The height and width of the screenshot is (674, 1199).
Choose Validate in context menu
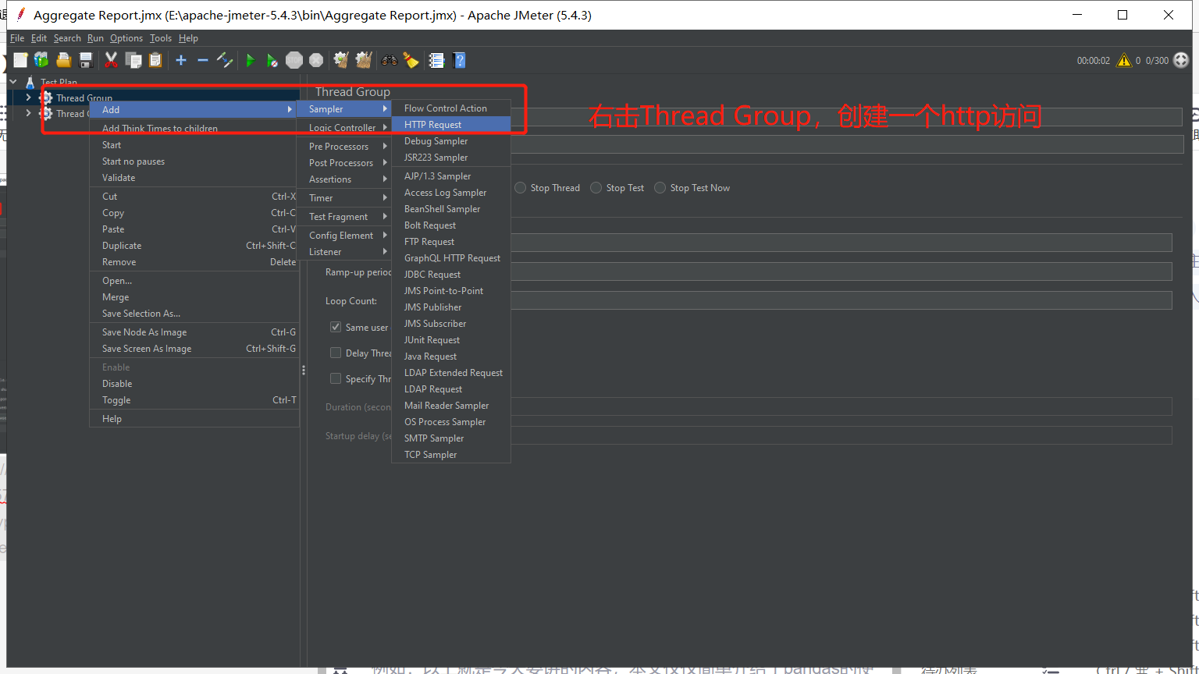click(x=194, y=178)
